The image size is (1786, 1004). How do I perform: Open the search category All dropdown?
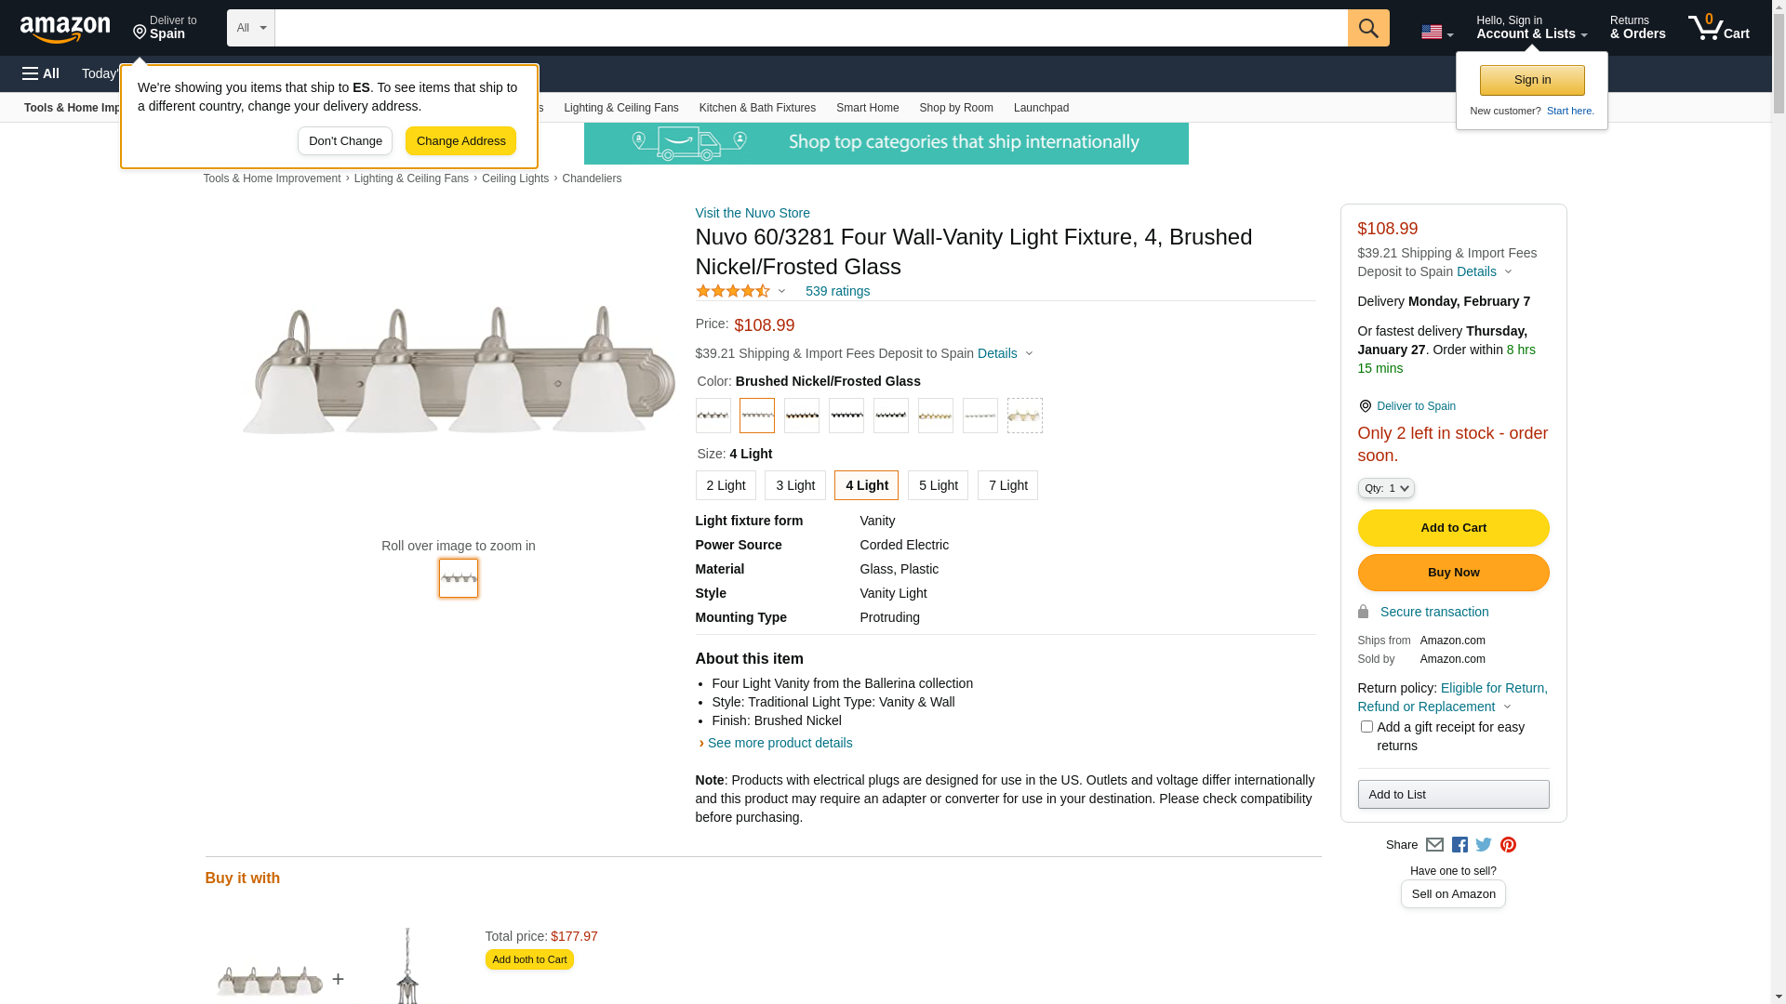251,28
